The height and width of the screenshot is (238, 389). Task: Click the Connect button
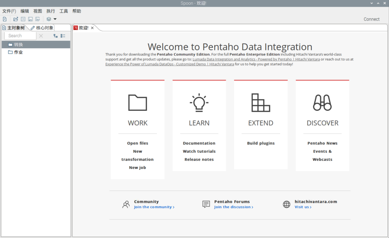point(371,19)
